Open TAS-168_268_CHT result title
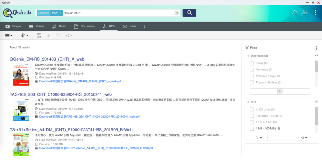322x162 pixels. coord(61,94)
